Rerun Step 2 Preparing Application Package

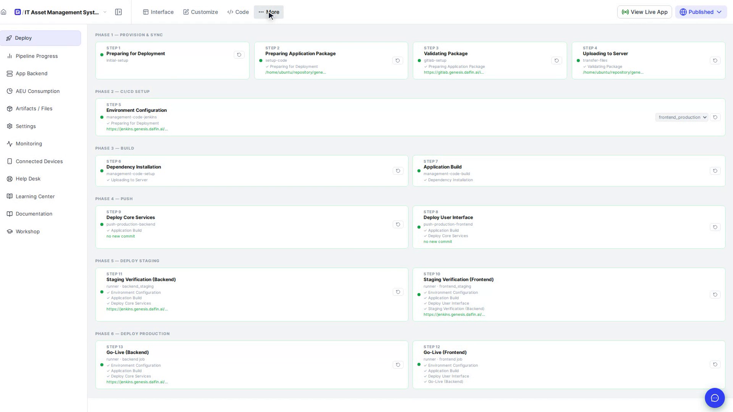point(398,61)
